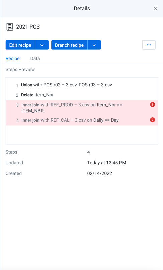Click the error icon on step 3
Viewport: 163px width, 270px height.
click(153, 105)
